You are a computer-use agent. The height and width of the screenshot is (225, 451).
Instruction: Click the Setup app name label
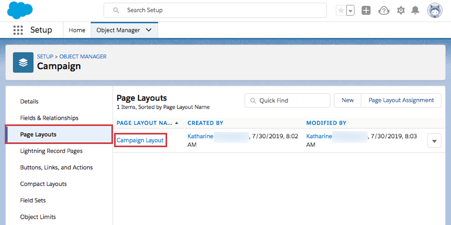41,30
